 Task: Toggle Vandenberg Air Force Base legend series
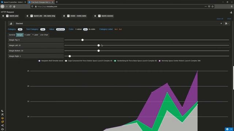(135, 61)
